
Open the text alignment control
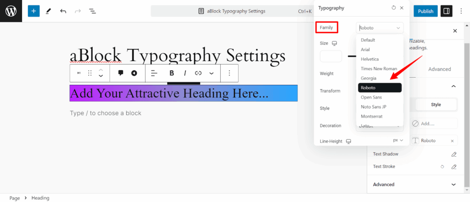[x=154, y=73]
